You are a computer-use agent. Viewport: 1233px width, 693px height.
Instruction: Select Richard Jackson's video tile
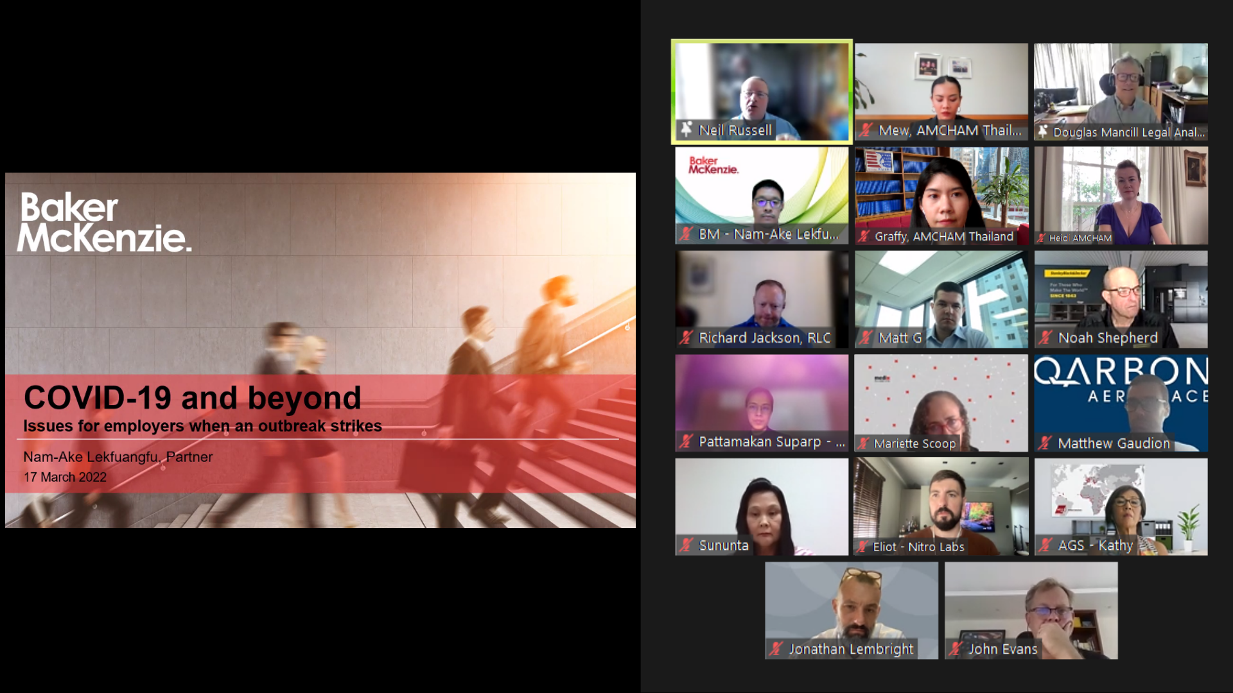coord(762,299)
